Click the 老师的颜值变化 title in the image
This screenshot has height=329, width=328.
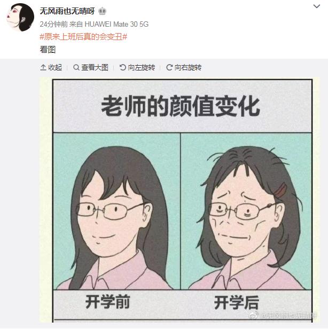pos(181,106)
